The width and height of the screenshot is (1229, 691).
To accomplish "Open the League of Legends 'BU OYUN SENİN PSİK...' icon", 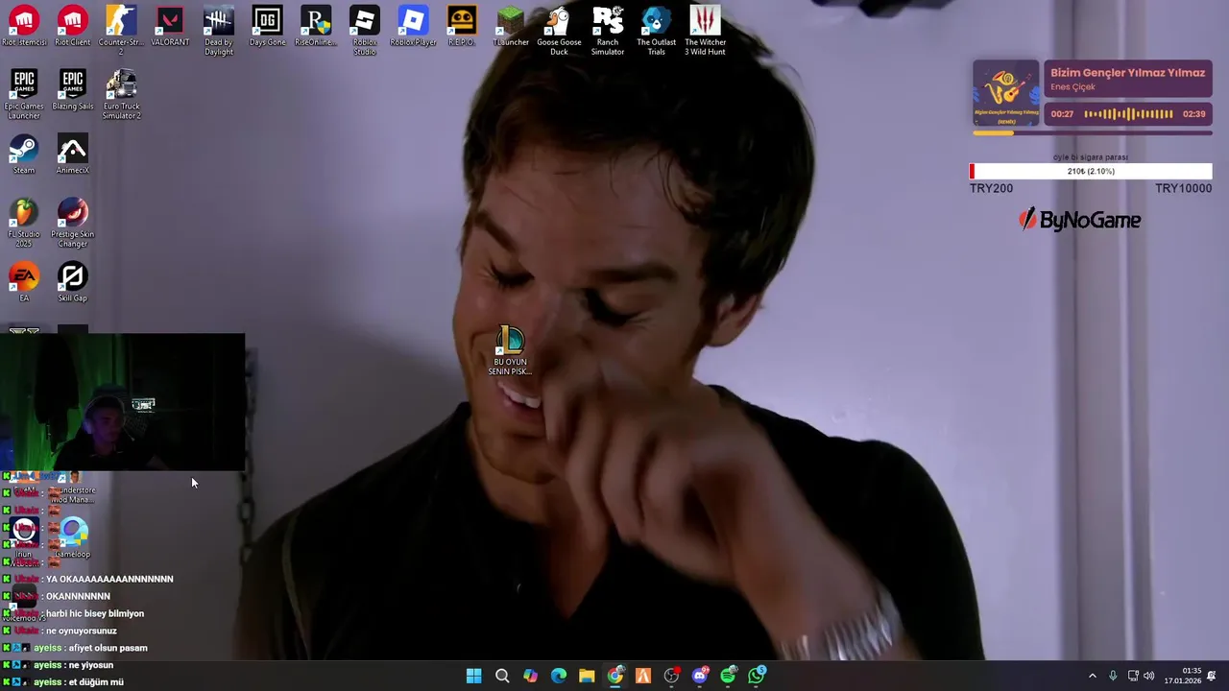I will tap(510, 350).
